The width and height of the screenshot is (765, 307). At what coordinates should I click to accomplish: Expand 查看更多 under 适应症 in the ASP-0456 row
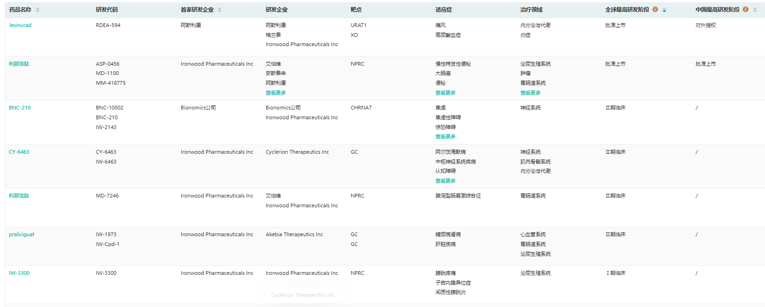[x=446, y=93]
